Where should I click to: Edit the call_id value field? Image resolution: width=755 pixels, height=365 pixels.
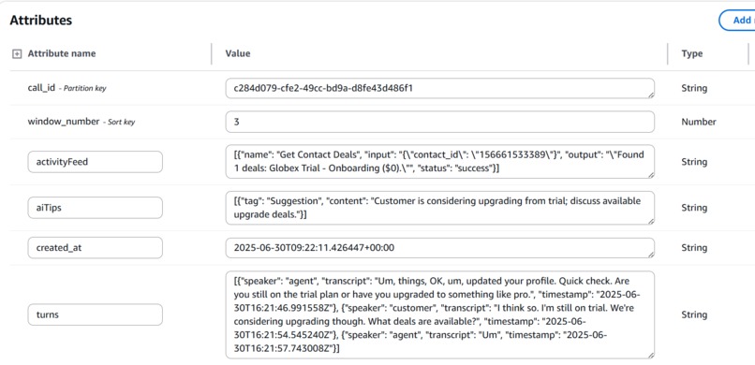click(x=439, y=88)
